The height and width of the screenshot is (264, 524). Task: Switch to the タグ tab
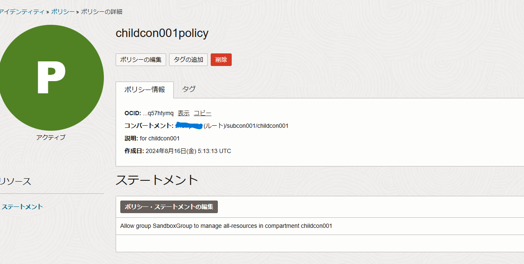click(x=188, y=89)
